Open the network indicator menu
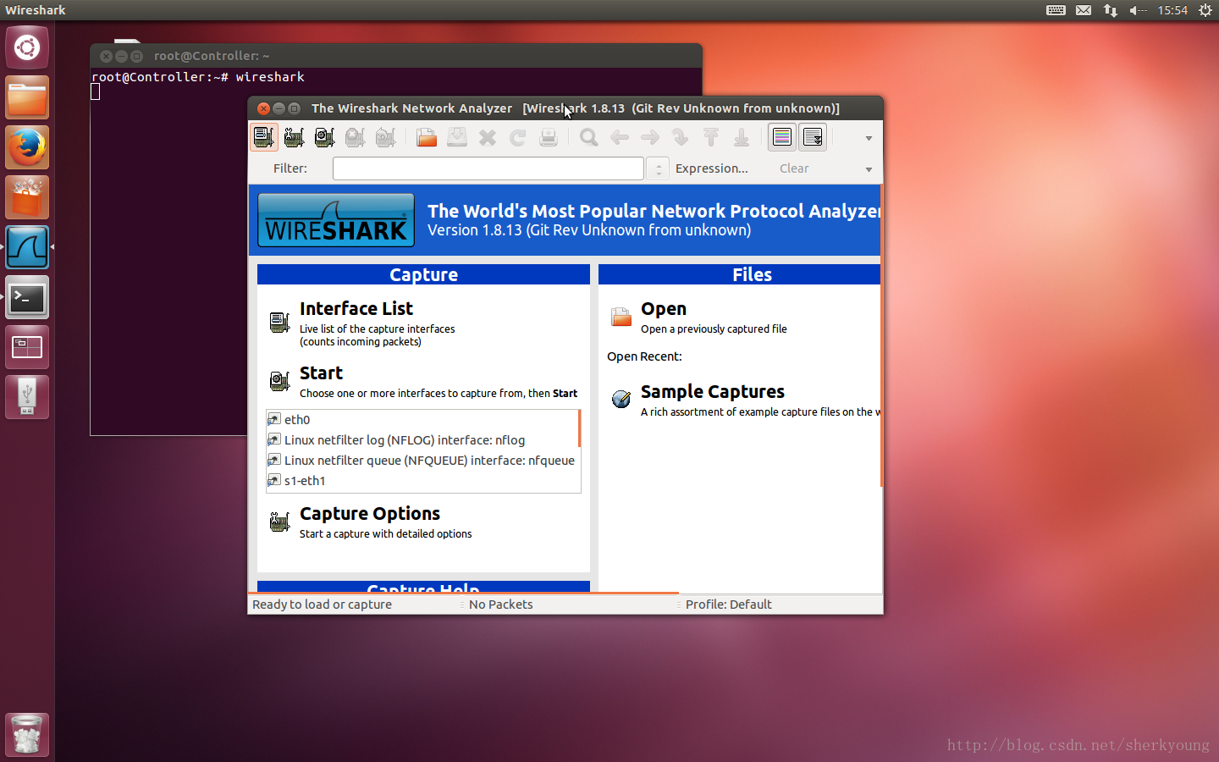 [1111, 10]
